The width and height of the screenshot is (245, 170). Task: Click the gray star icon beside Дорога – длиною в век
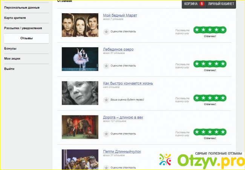point(106,134)
